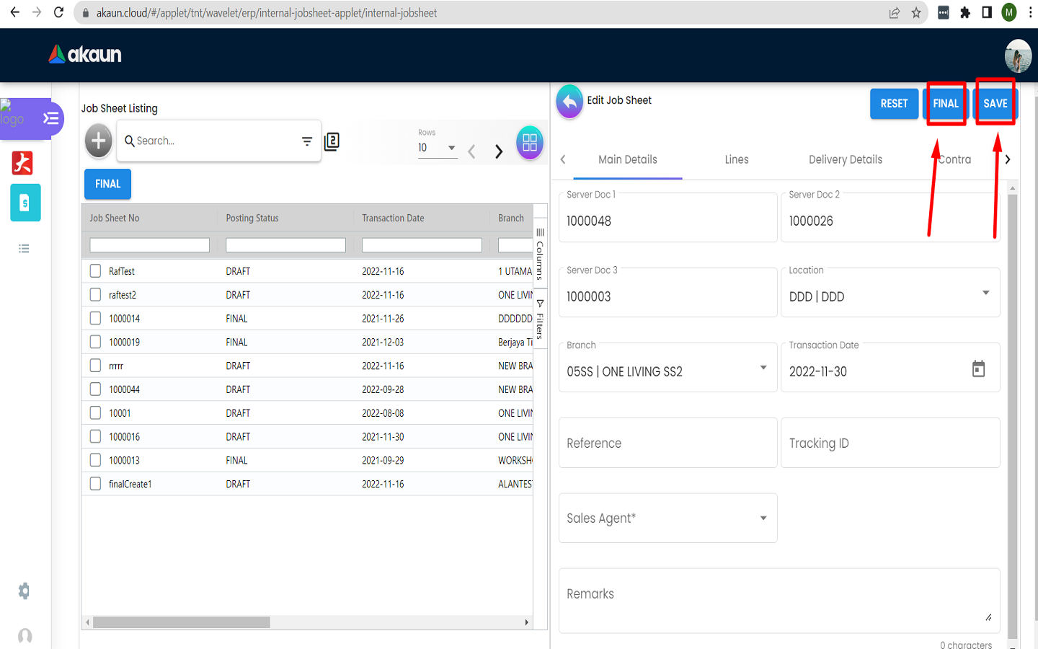
Task: Switch to the Lines tab
Action: click(x=736, y=159)
